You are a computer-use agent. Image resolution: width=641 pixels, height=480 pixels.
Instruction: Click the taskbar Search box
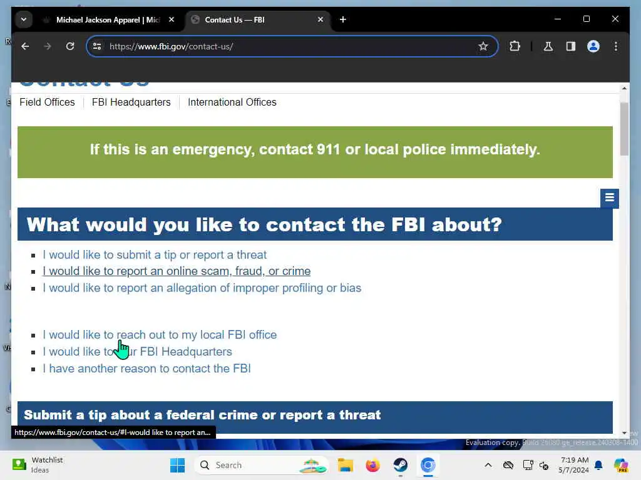(x=262, y=465)
